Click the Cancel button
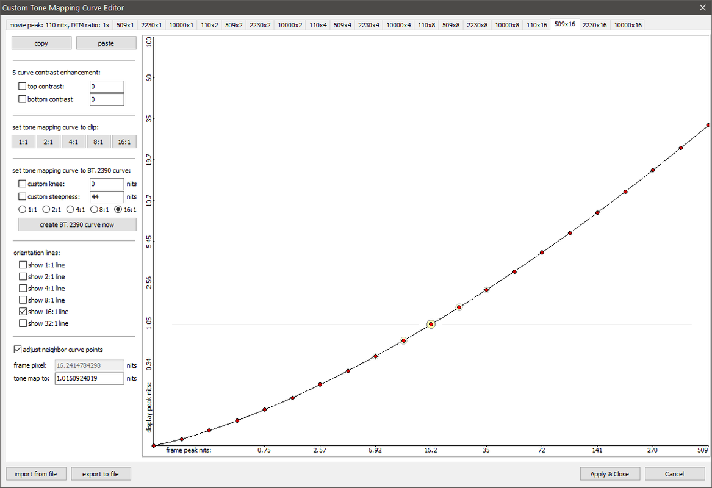 [674, 474]
